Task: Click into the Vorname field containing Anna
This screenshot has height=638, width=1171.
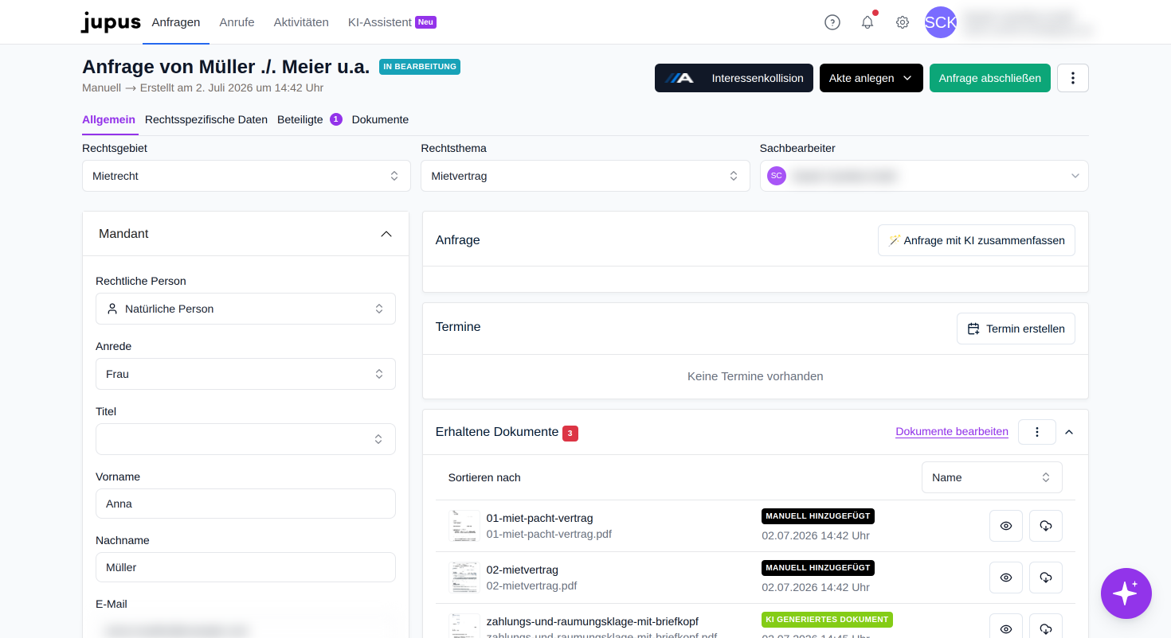Action: coord(245,504)
